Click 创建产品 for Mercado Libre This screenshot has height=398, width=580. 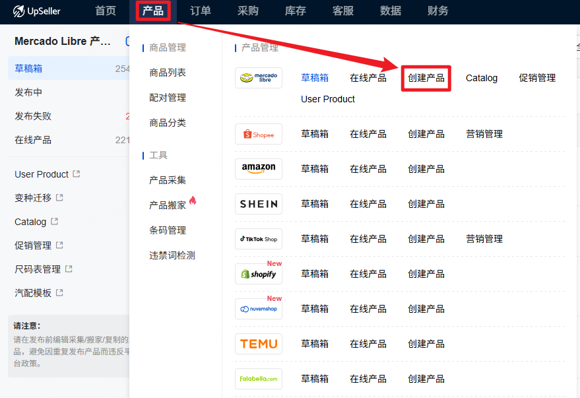(x=426, y=78)
